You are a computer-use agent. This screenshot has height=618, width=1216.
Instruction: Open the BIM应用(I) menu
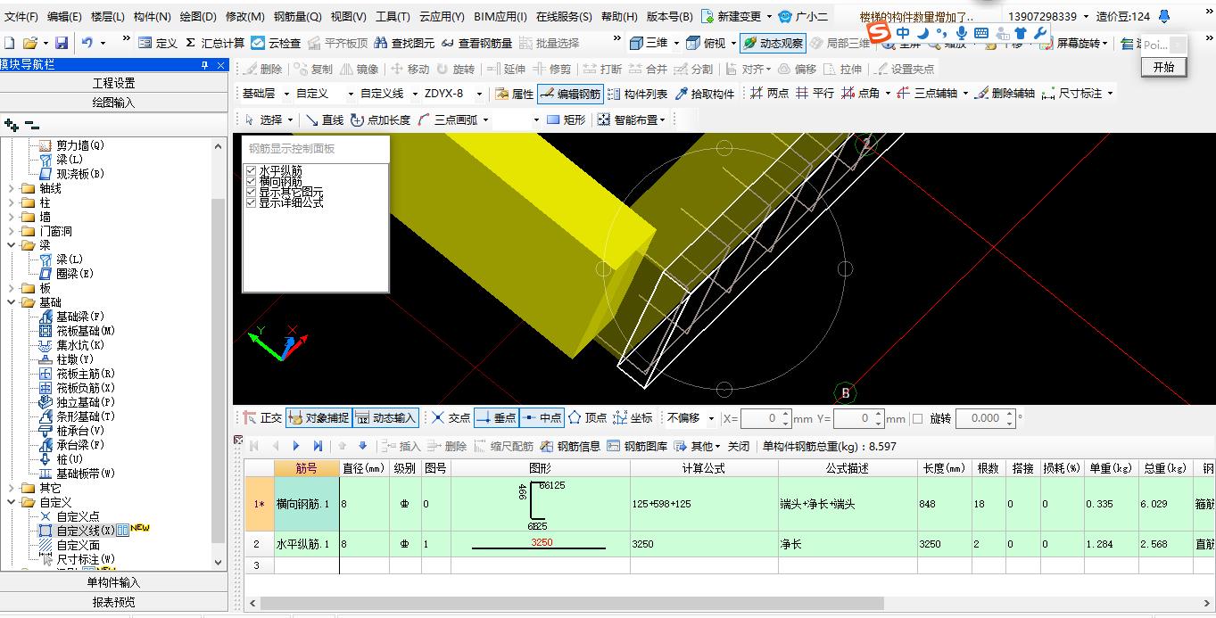click(500, 16)
